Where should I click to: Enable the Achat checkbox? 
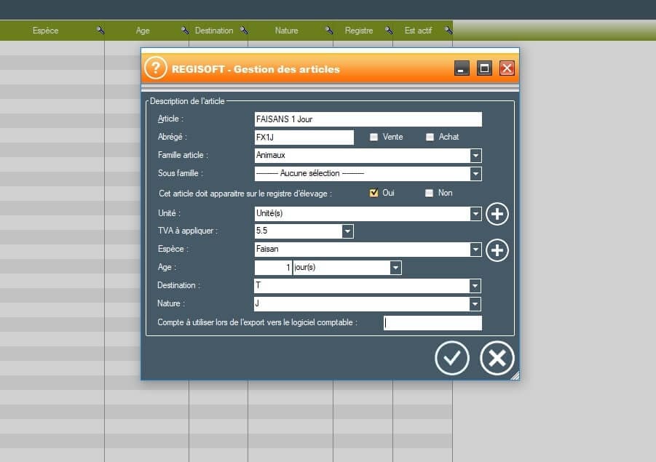click(430, 137)
